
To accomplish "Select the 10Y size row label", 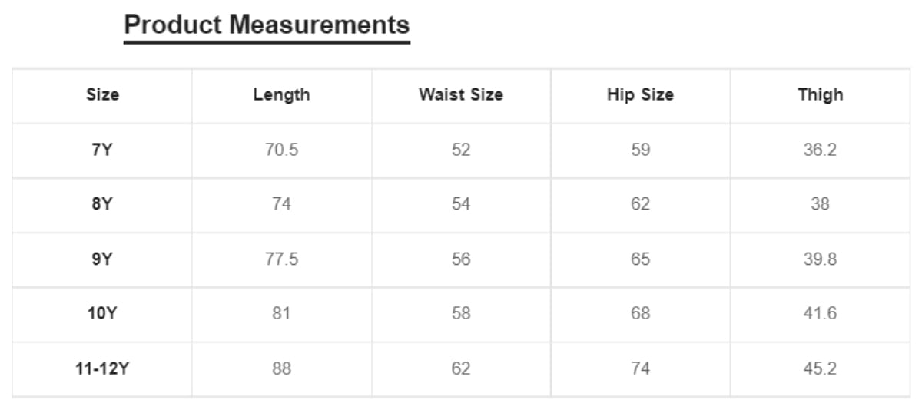I will click(102, 314).
